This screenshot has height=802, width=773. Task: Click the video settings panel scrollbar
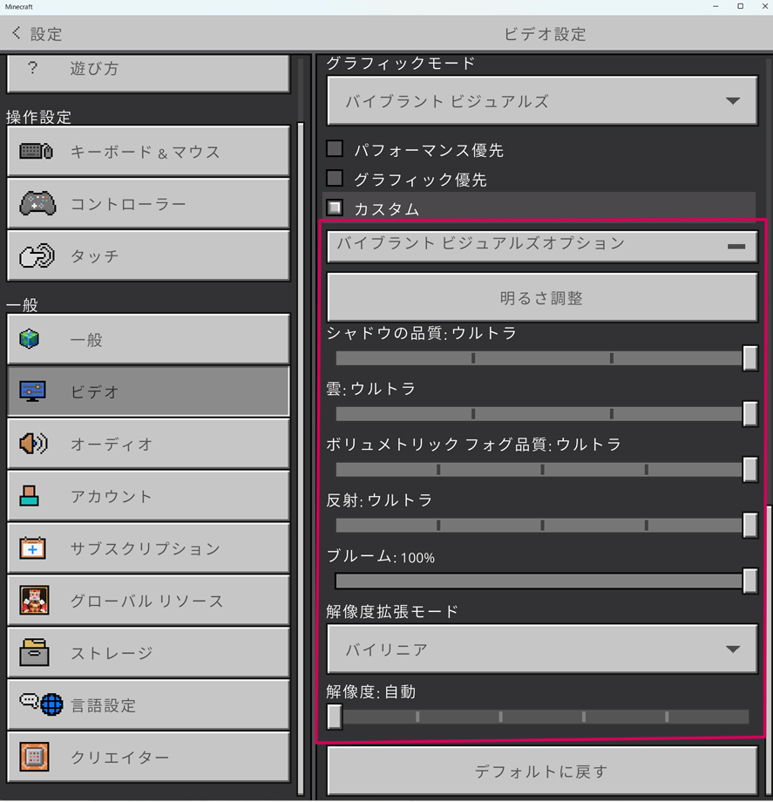pyautogui.click(x=770, y=649)
